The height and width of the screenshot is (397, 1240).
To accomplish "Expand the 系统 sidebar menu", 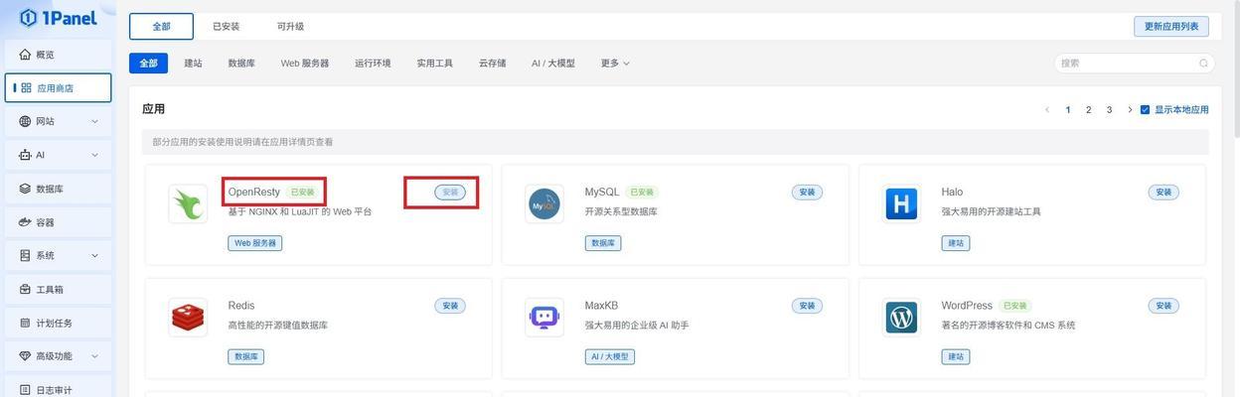I will (58, 255).
